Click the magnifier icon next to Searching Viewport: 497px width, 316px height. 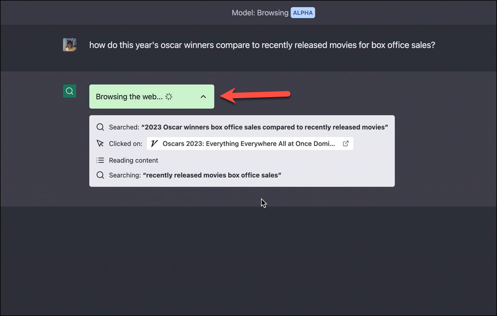click(x=100, y=175)
